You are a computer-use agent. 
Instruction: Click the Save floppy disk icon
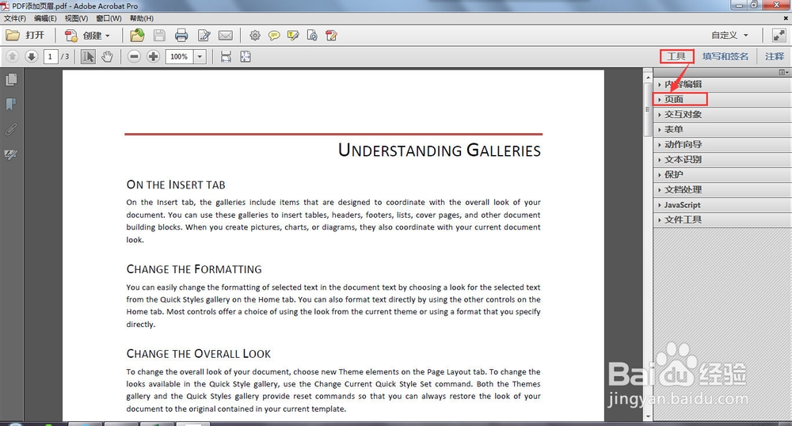point(160,36)
